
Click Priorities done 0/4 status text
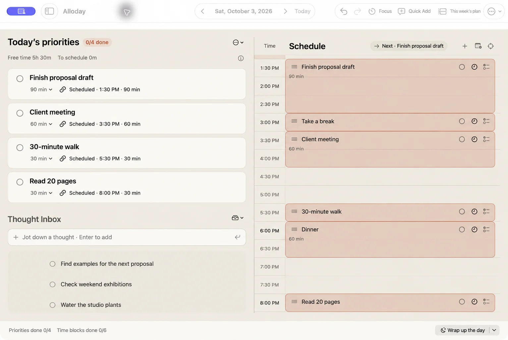point(30,330)
